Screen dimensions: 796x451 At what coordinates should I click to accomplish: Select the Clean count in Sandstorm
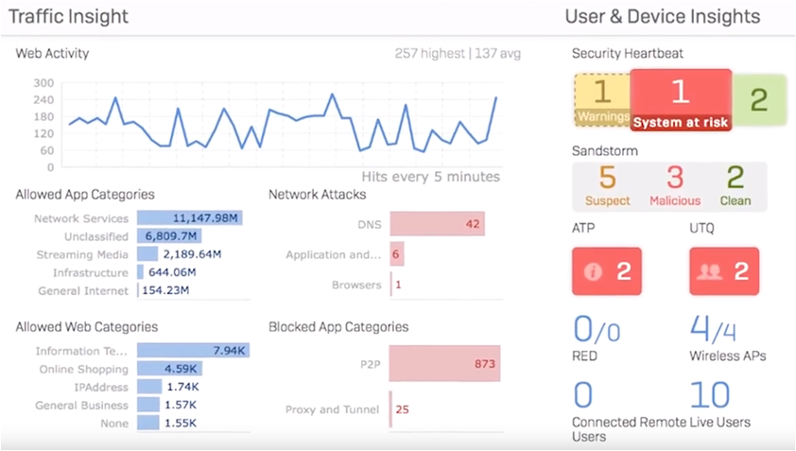click(x=735, y=186)
